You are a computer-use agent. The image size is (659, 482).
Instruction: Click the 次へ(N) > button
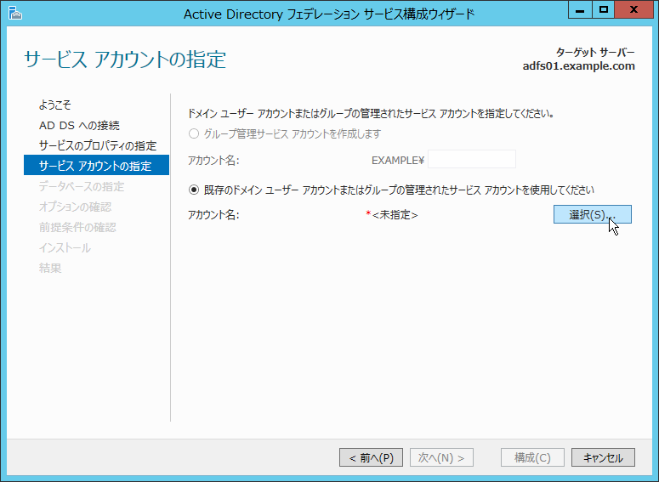(441, 457)
